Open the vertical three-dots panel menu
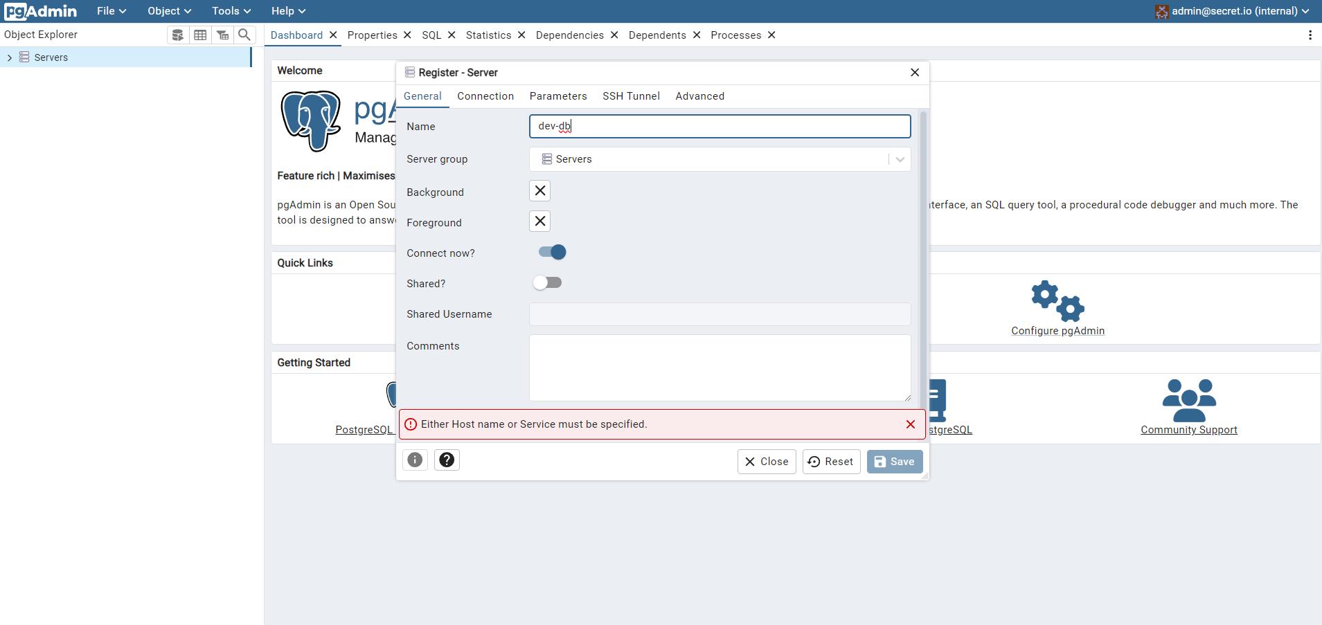 click(x=1310, y=35)
